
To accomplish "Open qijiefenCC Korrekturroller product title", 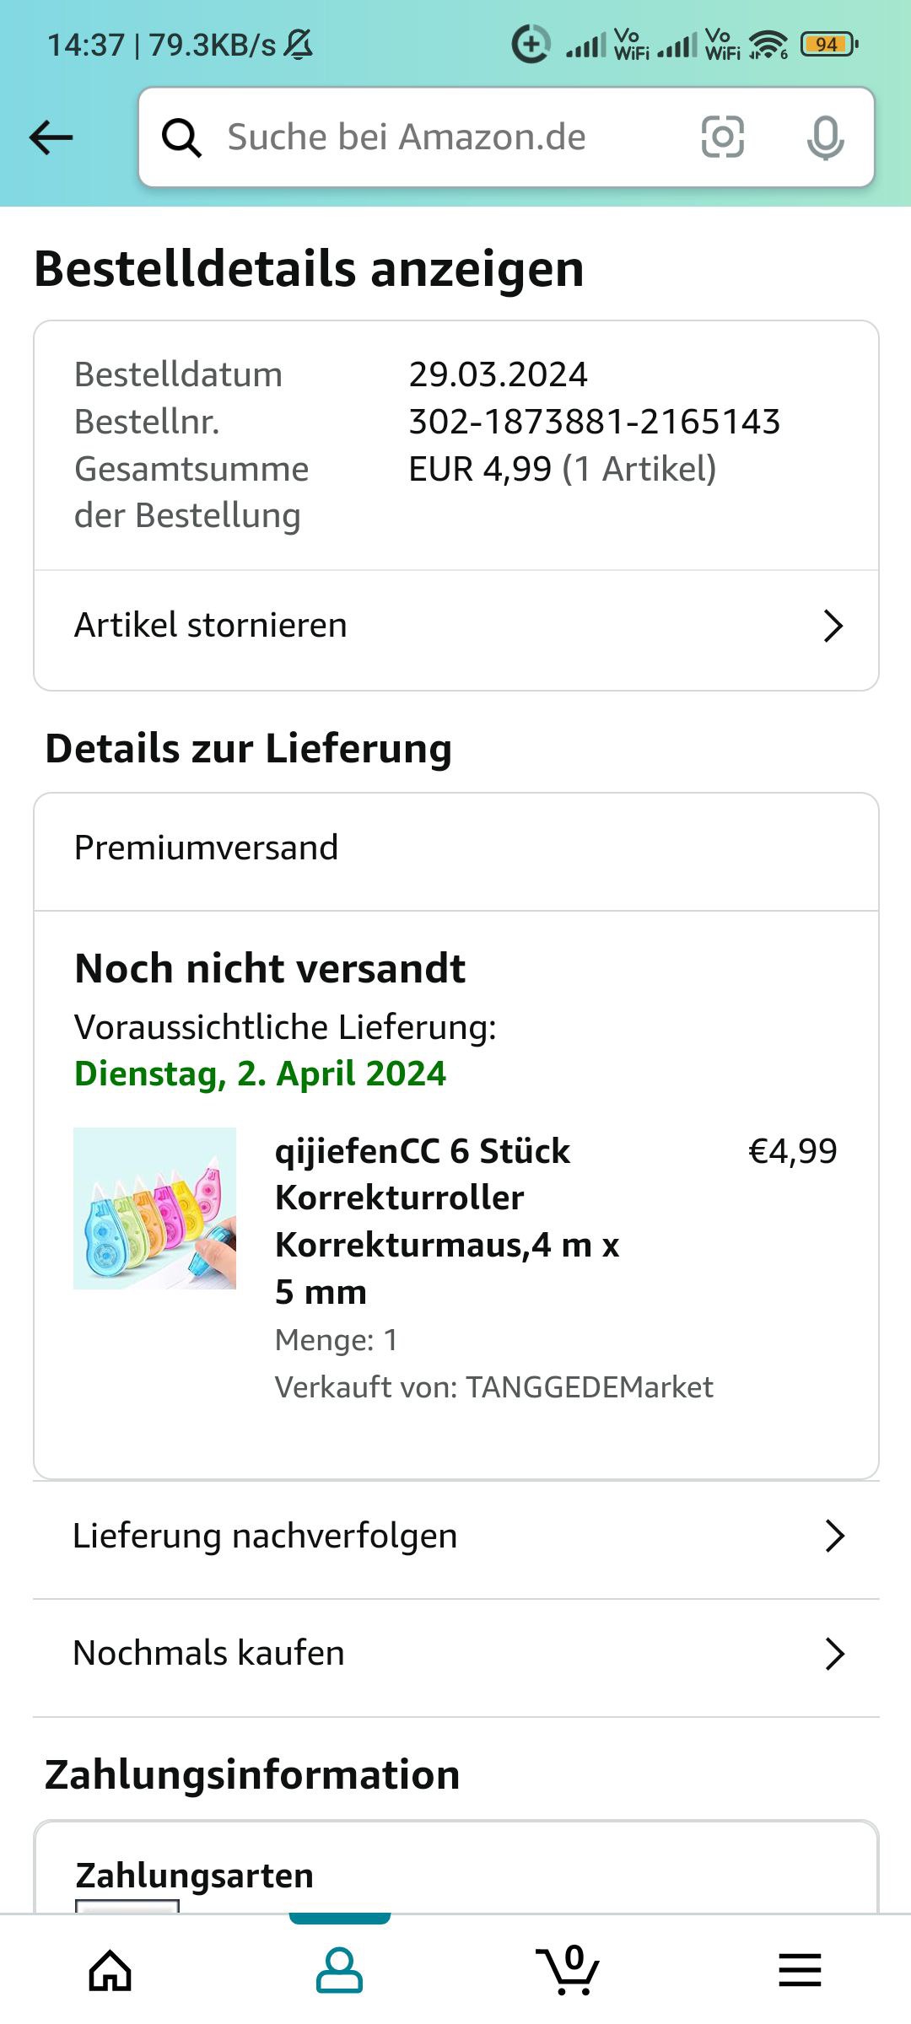I will click(447, 1221).
